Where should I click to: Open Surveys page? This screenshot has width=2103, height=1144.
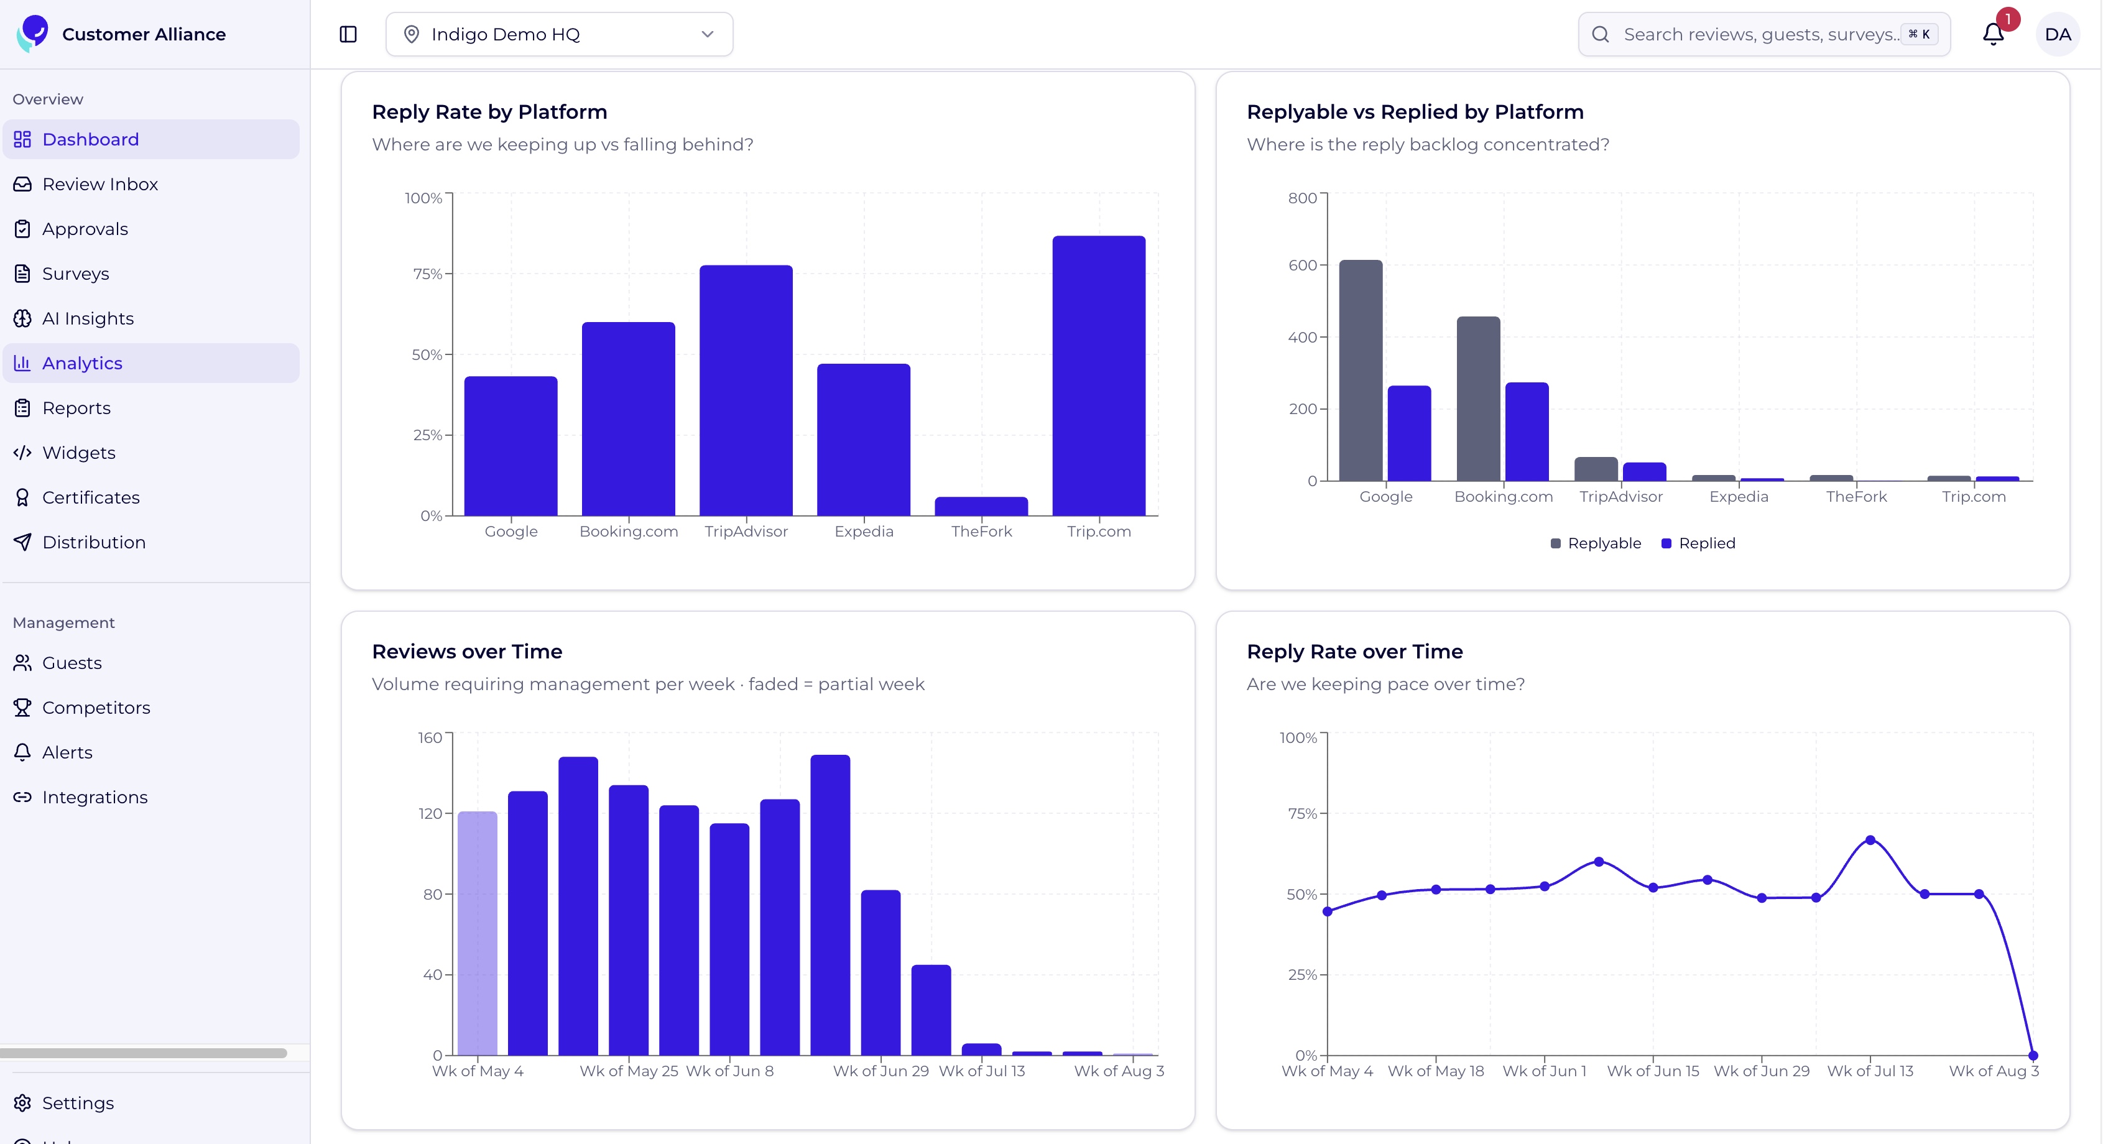pos(151,274)
